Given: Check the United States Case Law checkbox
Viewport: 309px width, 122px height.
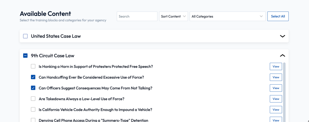Looking at the screenshot, I should point(25,36).
